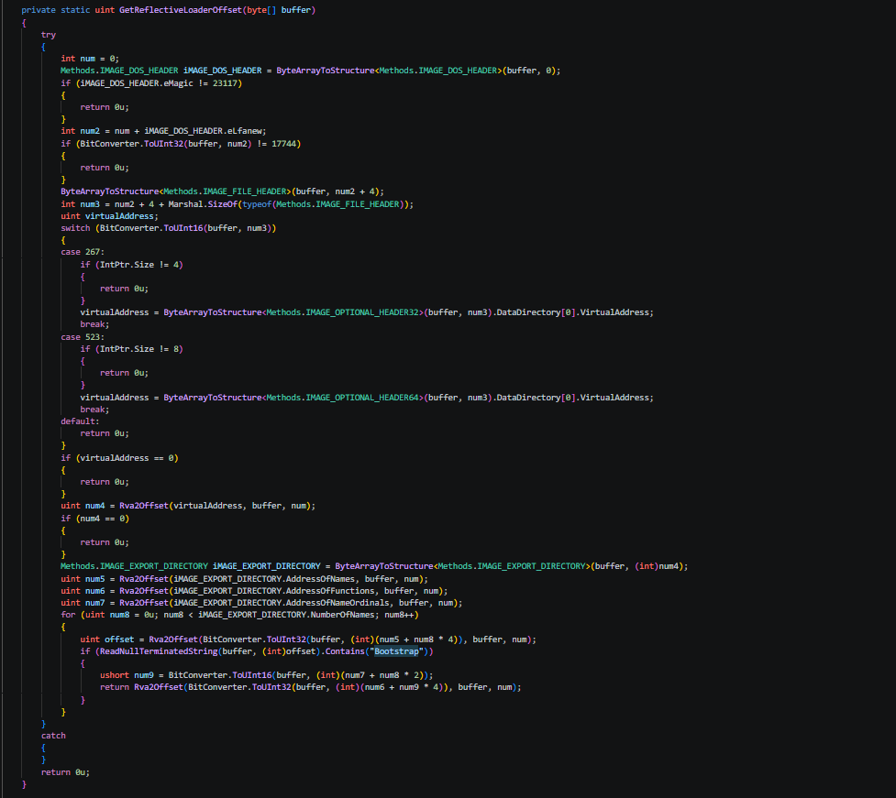This screenshot has height=798, width=896.
Task: Click the 'switch' keyword
Action: coord(75,228)
